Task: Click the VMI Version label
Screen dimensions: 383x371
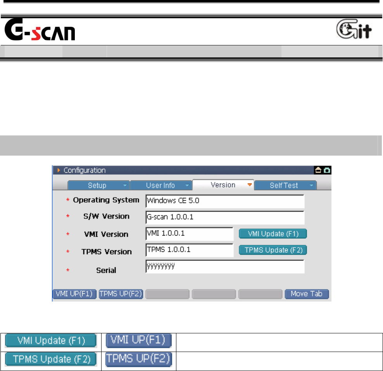Action: [x=106, y=234]
